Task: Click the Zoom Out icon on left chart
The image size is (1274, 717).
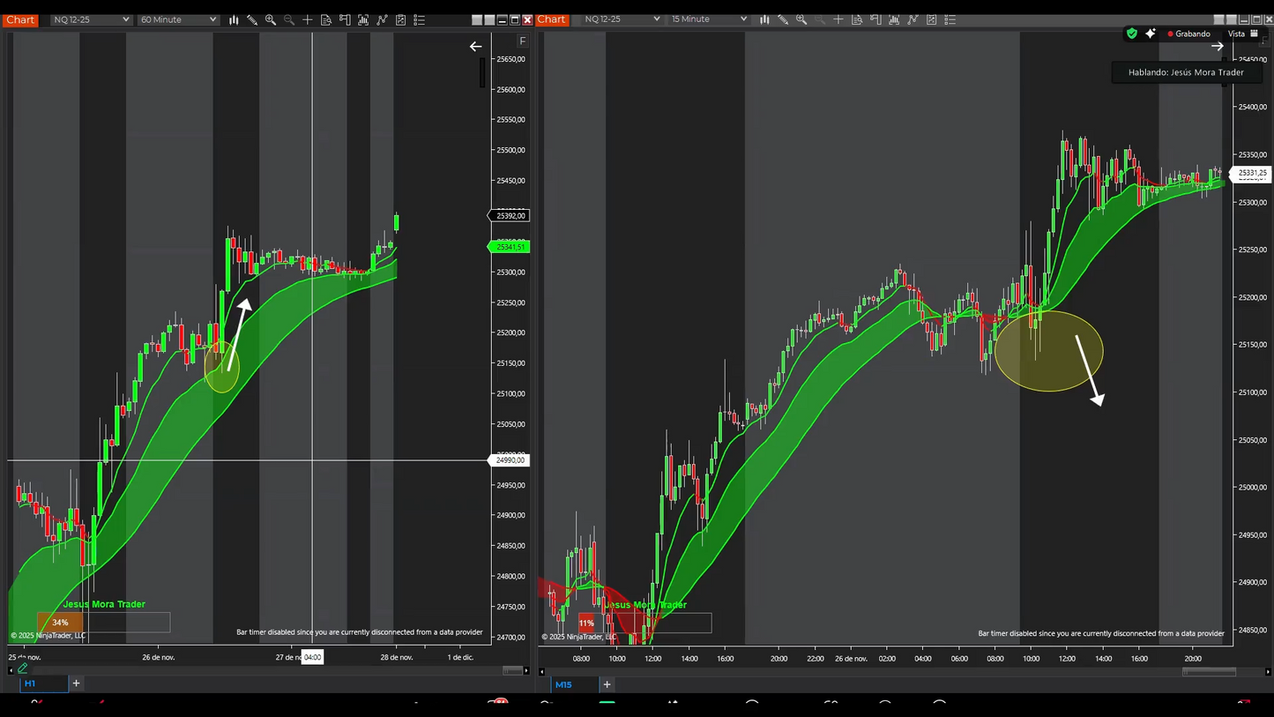Action: pos(289,19)
